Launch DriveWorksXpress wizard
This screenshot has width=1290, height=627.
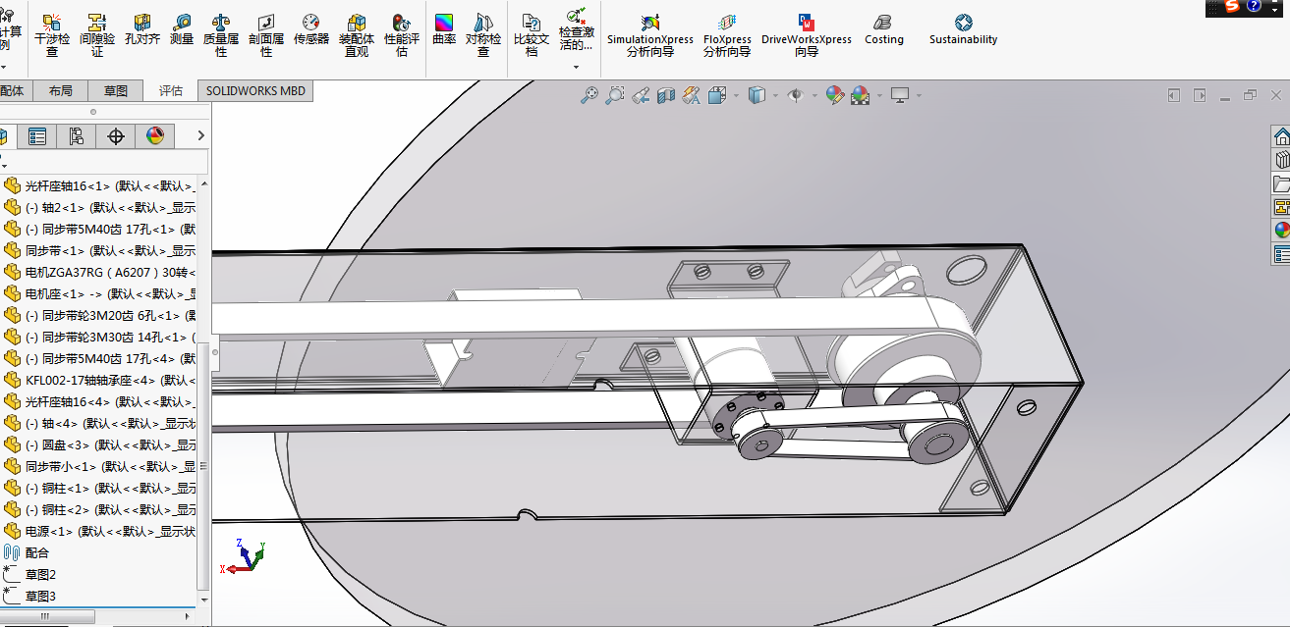tap(807, 34)
